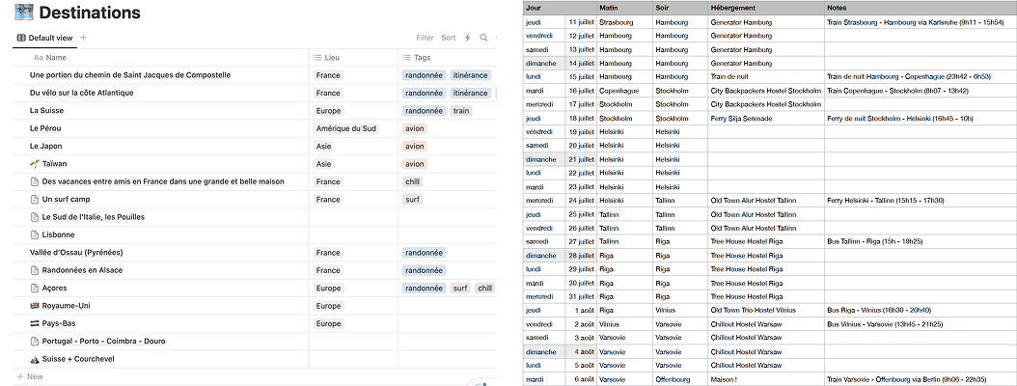This screenshot has height=386, width=1017.
Task: Click the Lisbonne page document icon
Action: coord(35,234)
